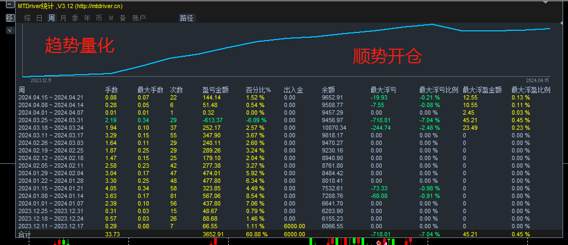Click the 最大浮亏 column header
Screen dimensions: 568x245
383,90
